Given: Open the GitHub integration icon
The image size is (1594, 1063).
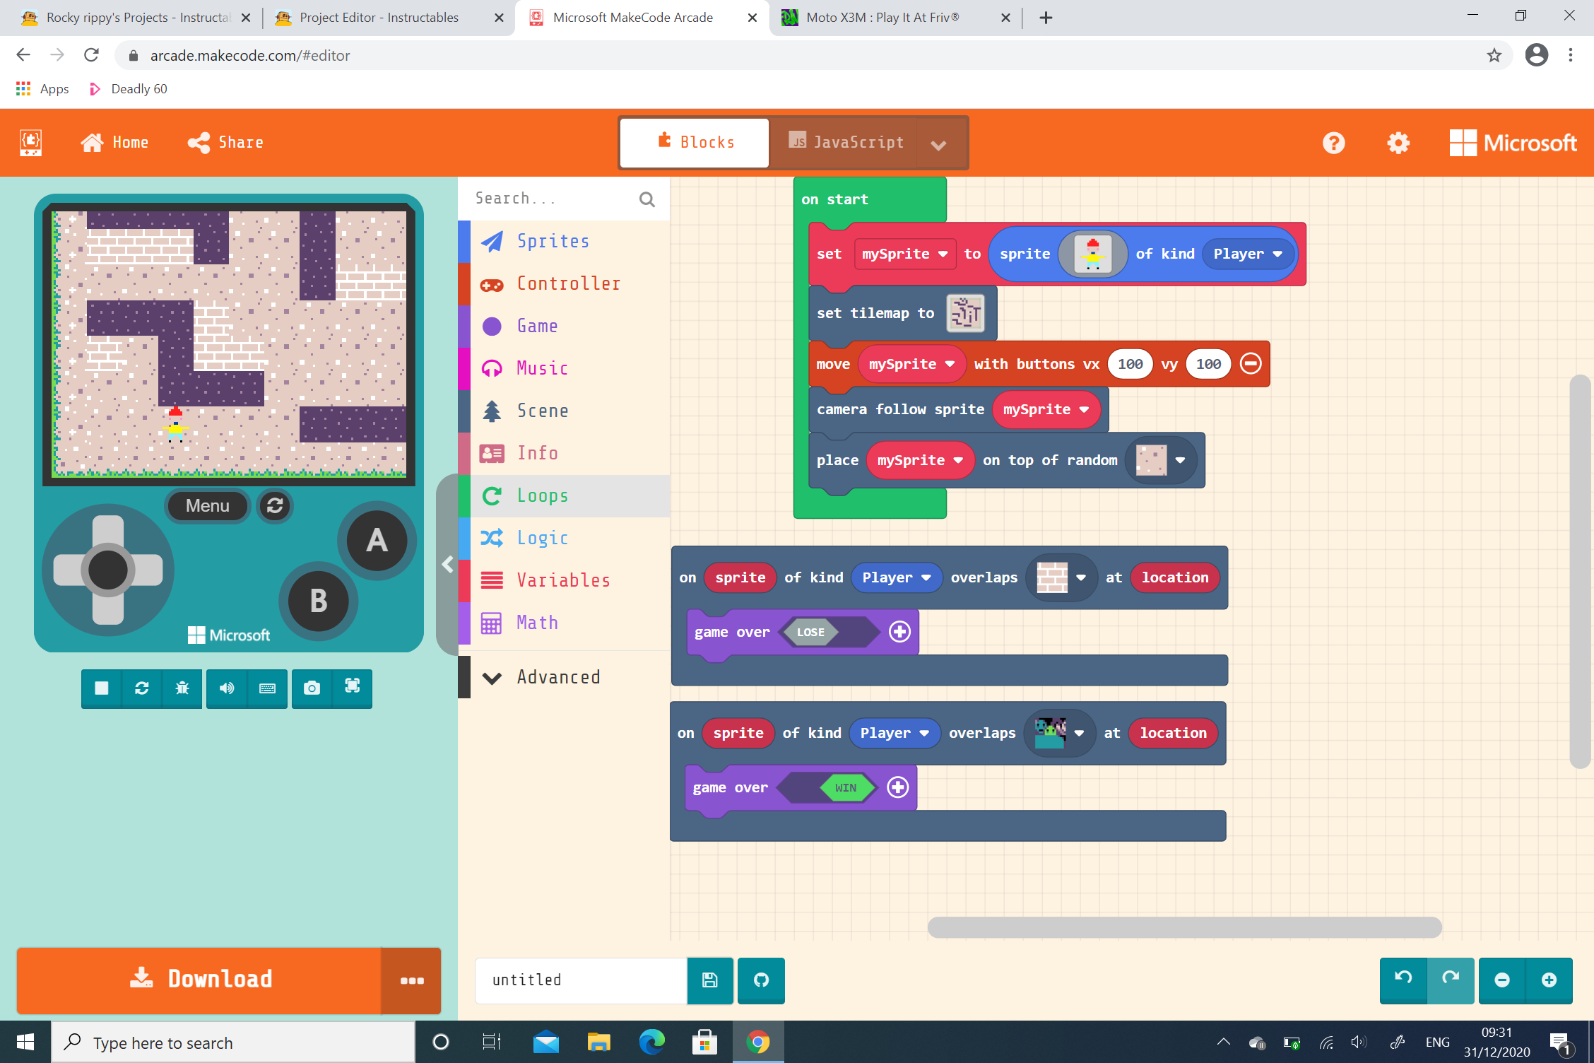Looking at the screenshot, I should pos(761,980).
